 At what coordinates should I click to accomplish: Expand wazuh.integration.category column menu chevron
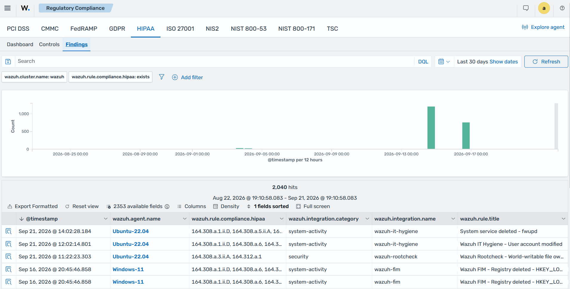pyautogui.click(x=367, y=219)
